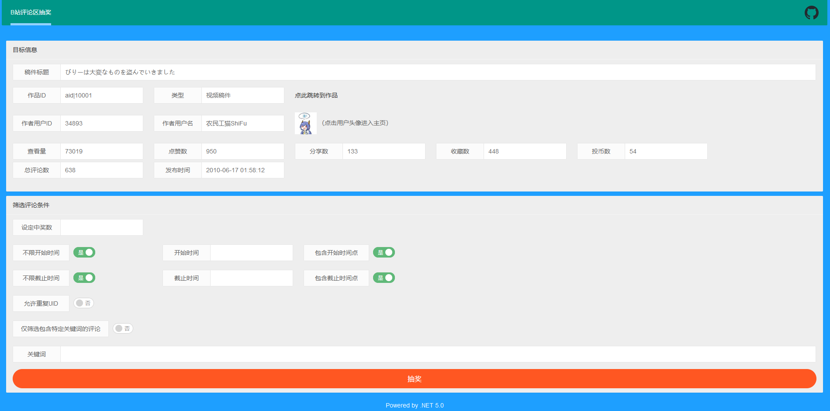Click the 总评论数 field showing 638
This screenshot has height=411, width=830.
pyautogui.click(x=102, y=170)
